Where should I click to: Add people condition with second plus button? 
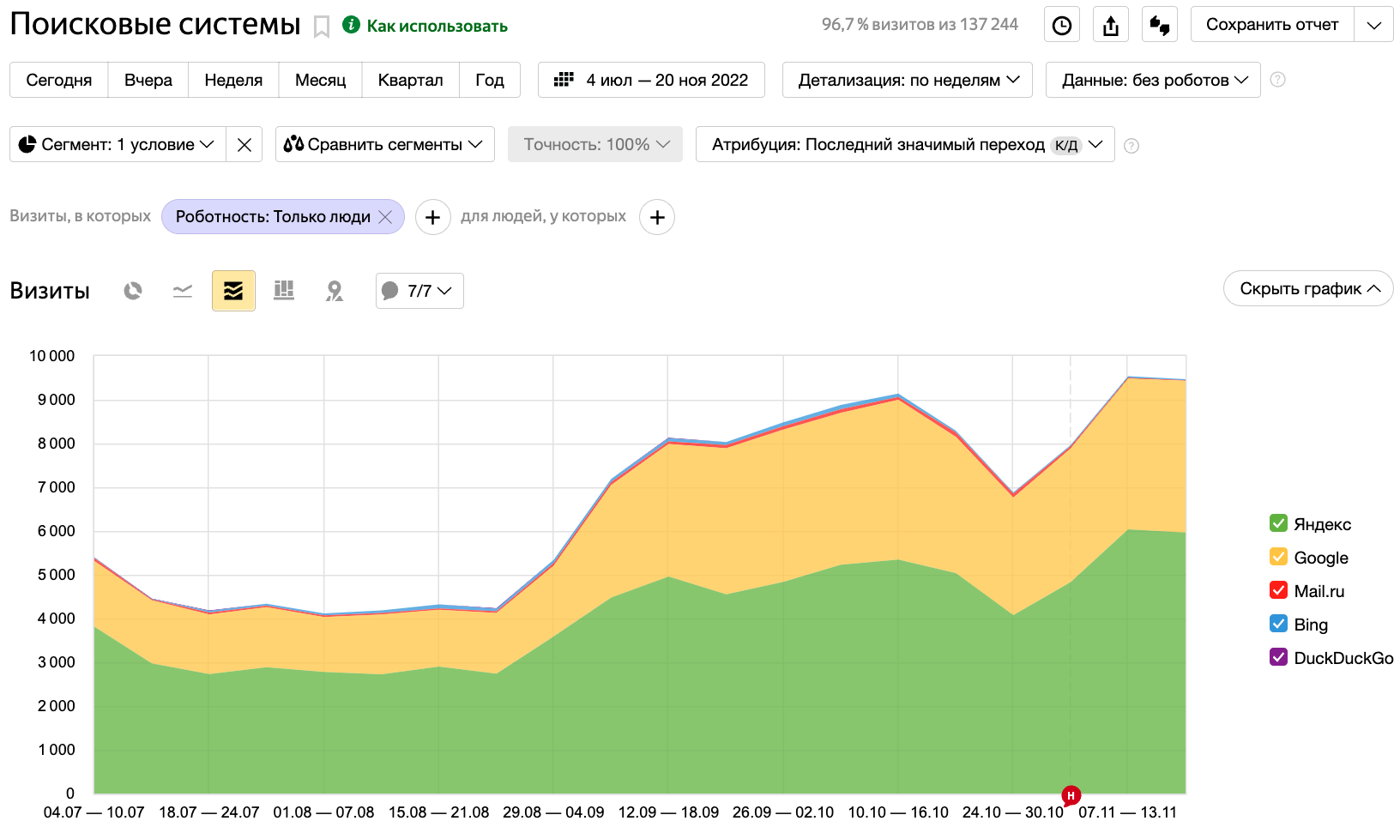[657, 217]
